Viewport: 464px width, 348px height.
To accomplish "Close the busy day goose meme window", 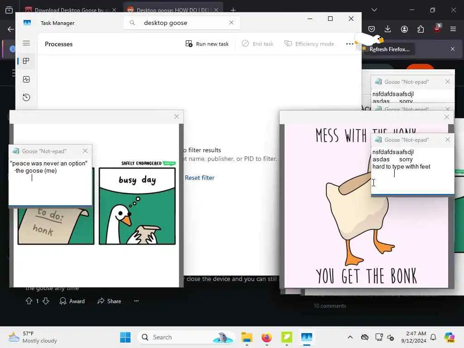I will (177, 116).
